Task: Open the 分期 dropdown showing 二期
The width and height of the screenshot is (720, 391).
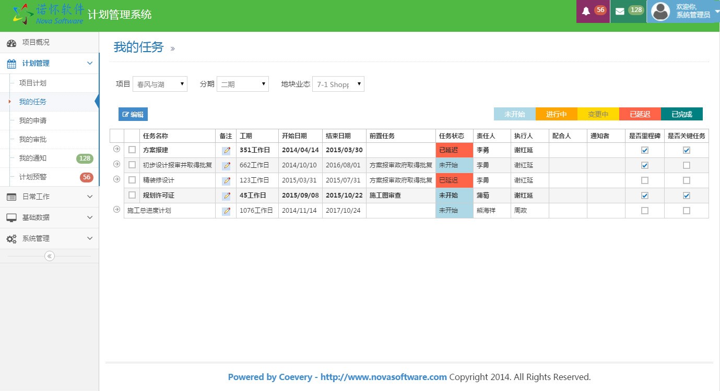Action: tap(243, 84)
